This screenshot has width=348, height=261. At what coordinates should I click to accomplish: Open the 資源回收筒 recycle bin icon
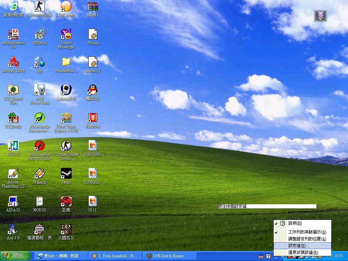coord(13,9)
